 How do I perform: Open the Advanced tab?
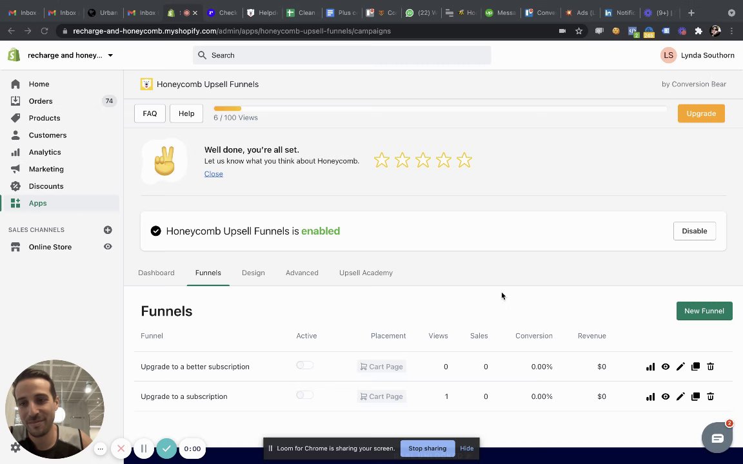(x=302, y=273)
